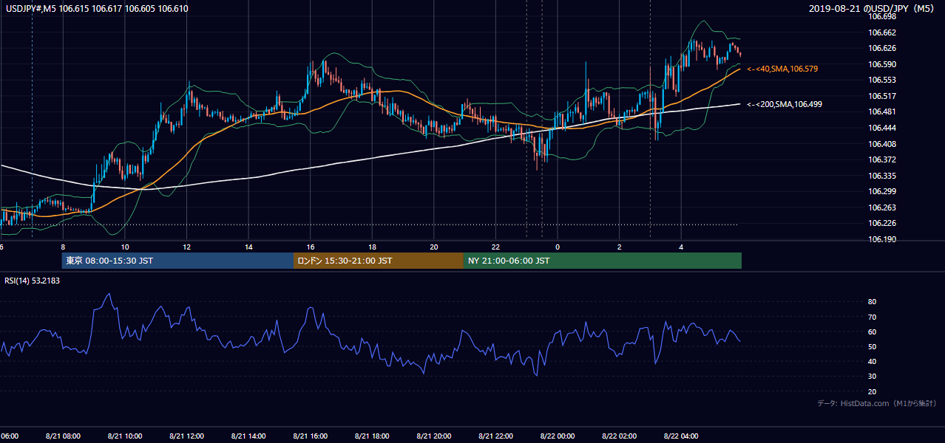The height and width of the screenshot is (443, 945).
Task: Click price axis value 106.335
Action: point(882,176)
